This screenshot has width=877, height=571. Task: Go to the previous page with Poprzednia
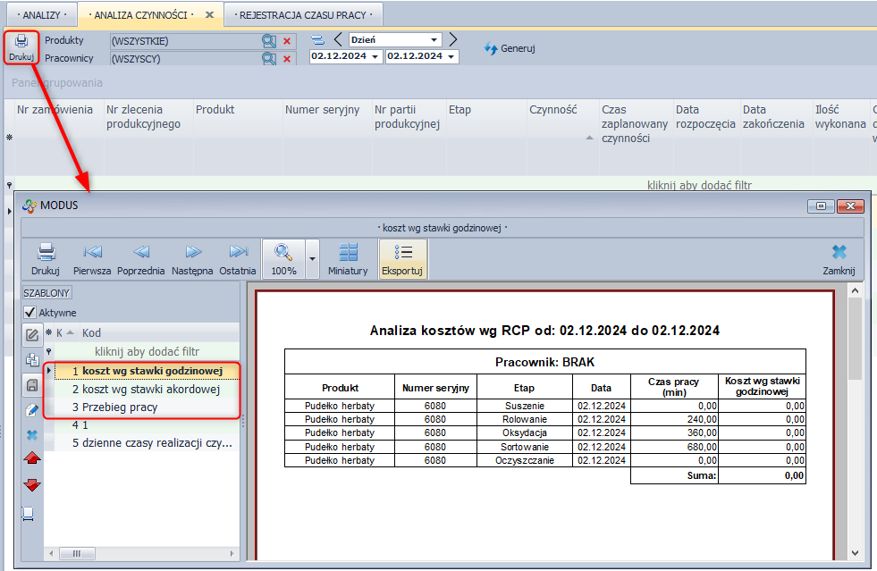pos(141,259)
